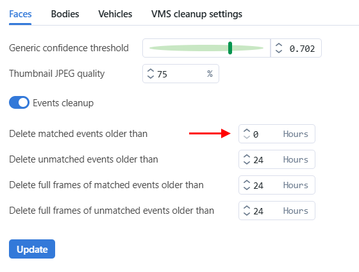Toggle the Events cleanup switch
This screenshot has height=272, width=359.
click(19, 102)
